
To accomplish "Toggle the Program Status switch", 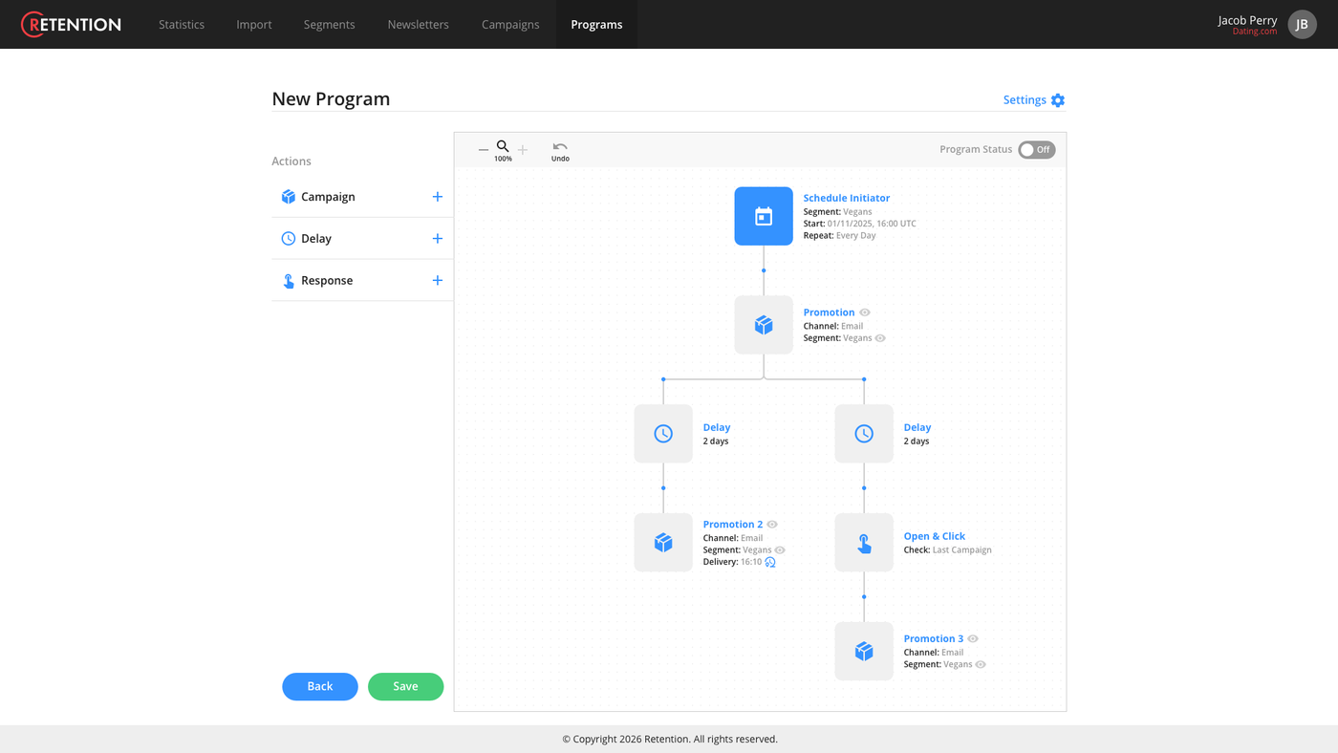I will coord(1036,150).
